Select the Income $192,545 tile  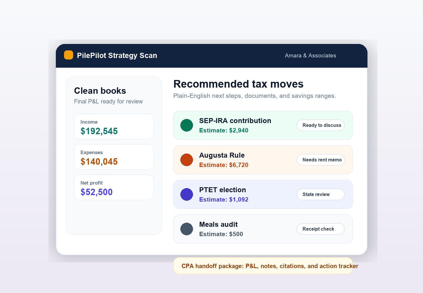tap(114, 126)
